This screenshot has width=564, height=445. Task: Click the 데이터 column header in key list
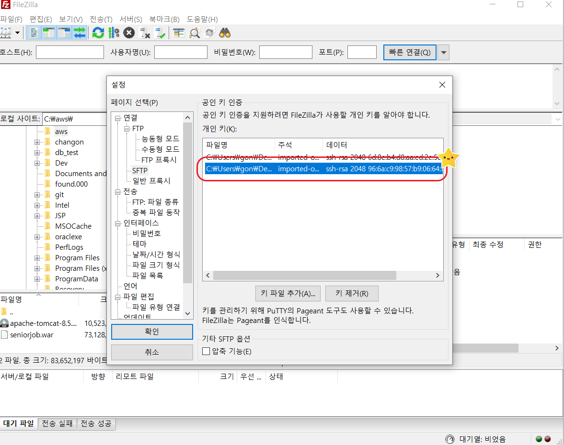coord(383,145)
